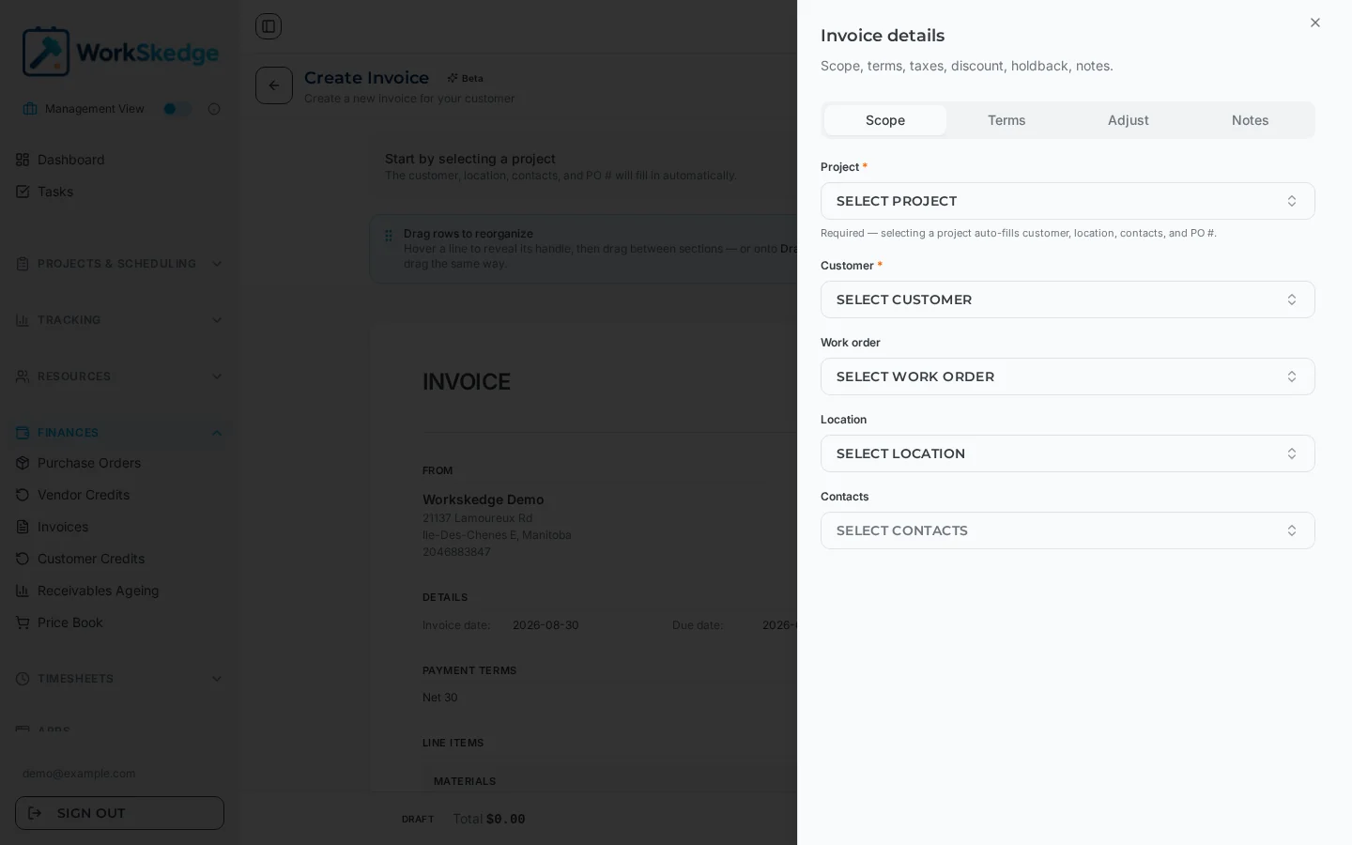Screen dimensions: 1352x845
Task: Open Tasks from the sidebar
Action: coord(119,192)
